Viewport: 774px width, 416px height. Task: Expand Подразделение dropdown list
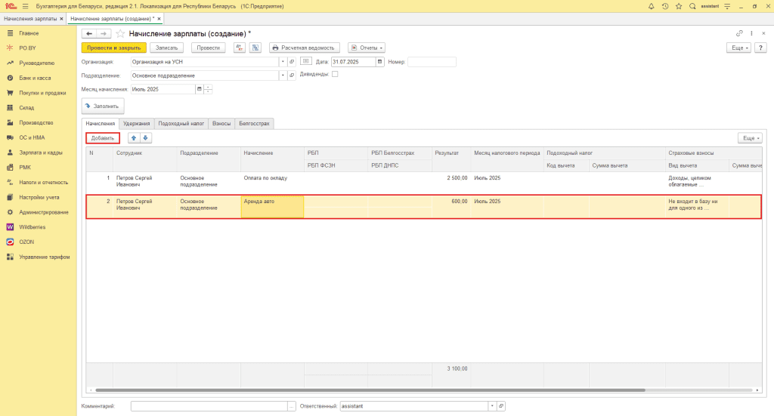click(x=283, y=75)
